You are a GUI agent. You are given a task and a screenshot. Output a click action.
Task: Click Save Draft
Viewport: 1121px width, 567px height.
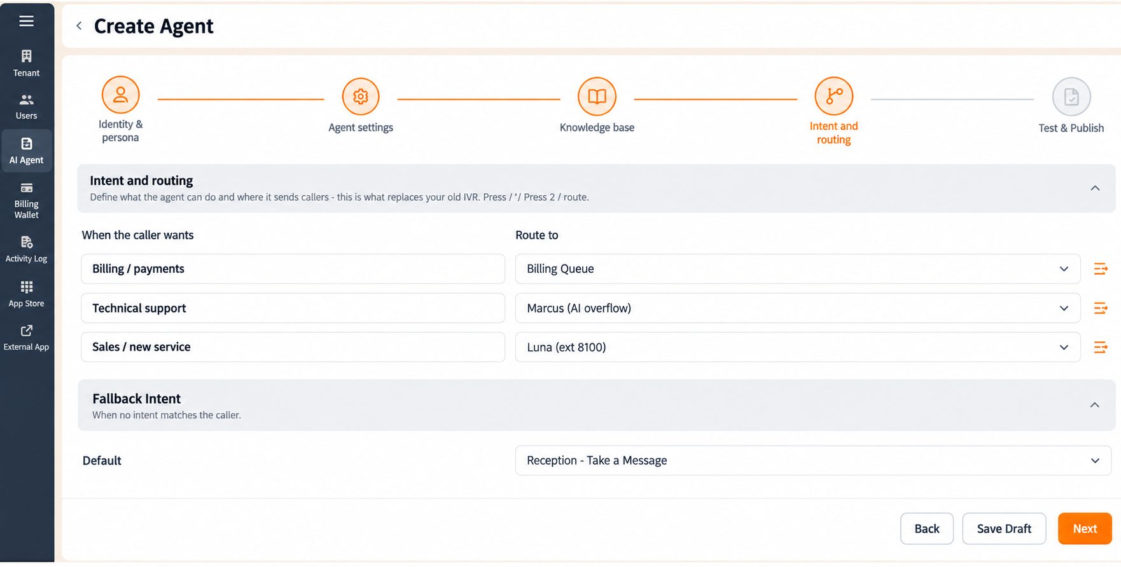click(1004, 529)
